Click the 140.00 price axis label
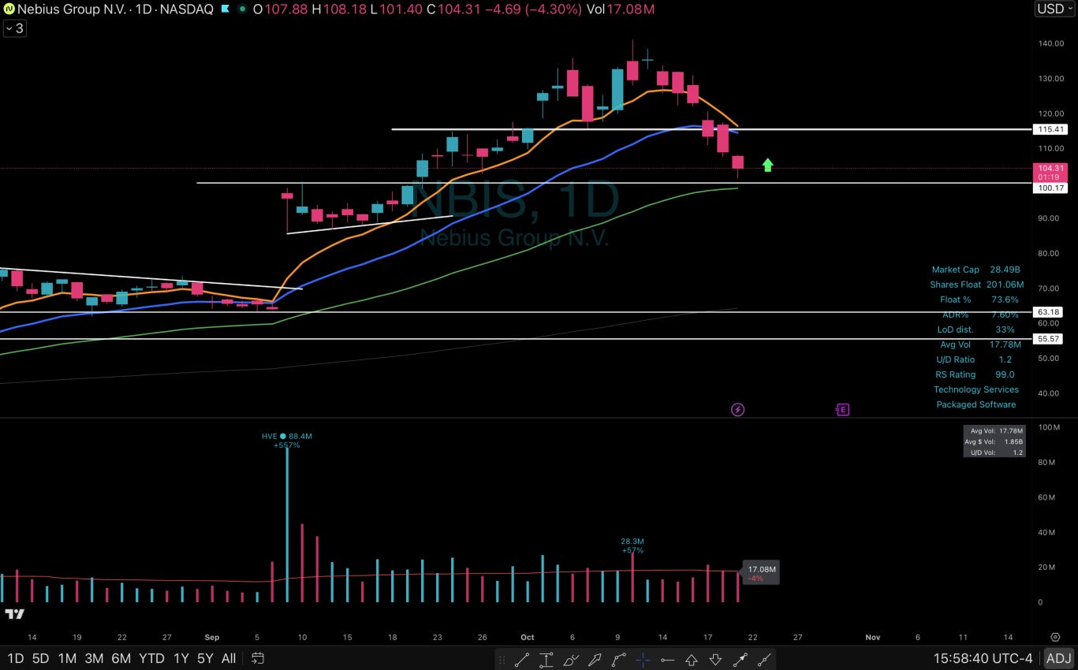The height and width of the screenshot is (670, 1078). tap(1050, 43)
